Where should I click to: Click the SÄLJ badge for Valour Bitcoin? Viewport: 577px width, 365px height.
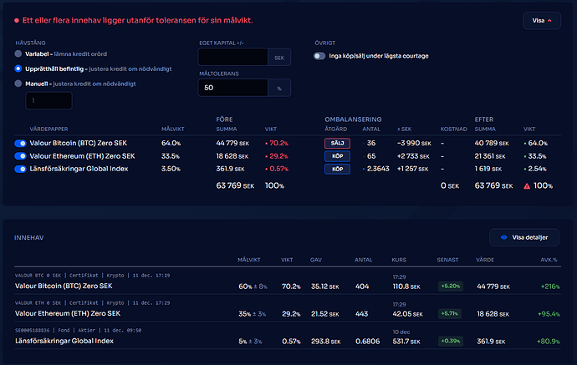(x=336, y=144)
